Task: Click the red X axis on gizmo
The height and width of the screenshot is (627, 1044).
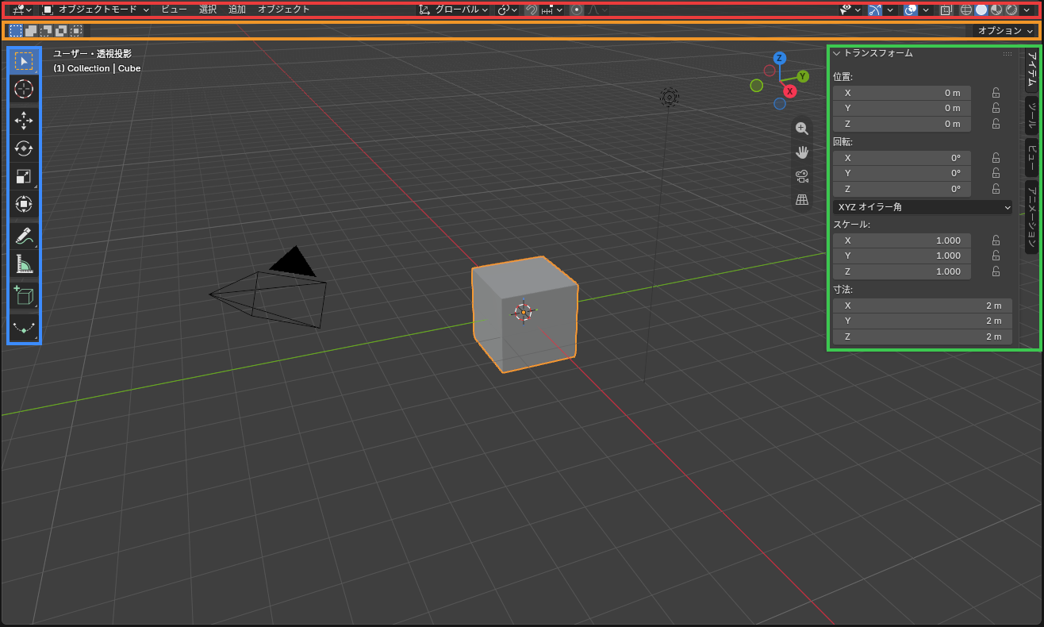Action: coord(790,91)
